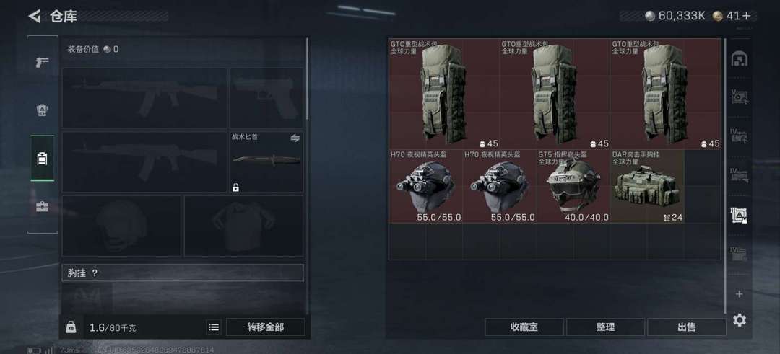The height and width of the screenshot is (354, 780).
Task: Click the list view icon beside 转移全部
Action: click(x=214, y=327)
